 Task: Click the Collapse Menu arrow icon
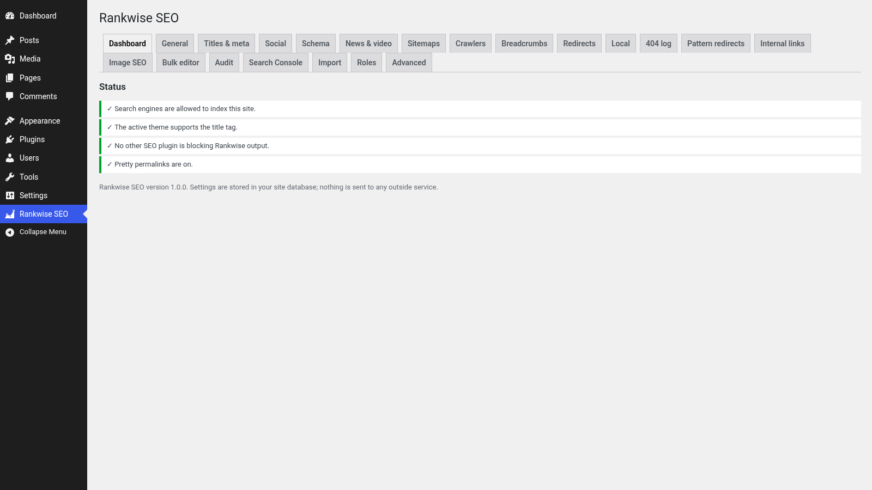[10, 232]
